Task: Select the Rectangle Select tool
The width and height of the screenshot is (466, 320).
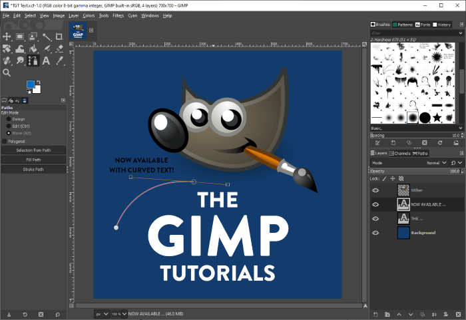Action: click(20, 37)
